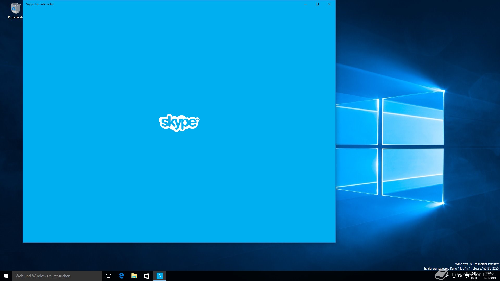Image resolution: width=500 pixels, height=281 pixels.
Task: Click the Skype logo in the window
Action: [x=179, y=123]
